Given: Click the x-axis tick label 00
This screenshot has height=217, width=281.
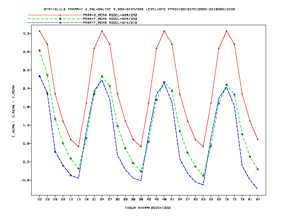Looking at the screenshot, I should coord(40,199).
